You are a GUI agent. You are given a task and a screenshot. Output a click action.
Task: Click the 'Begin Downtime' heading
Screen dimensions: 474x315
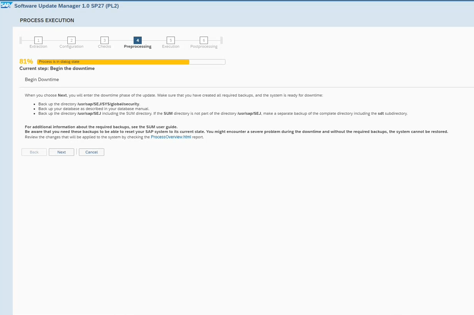tap(42, 80)
